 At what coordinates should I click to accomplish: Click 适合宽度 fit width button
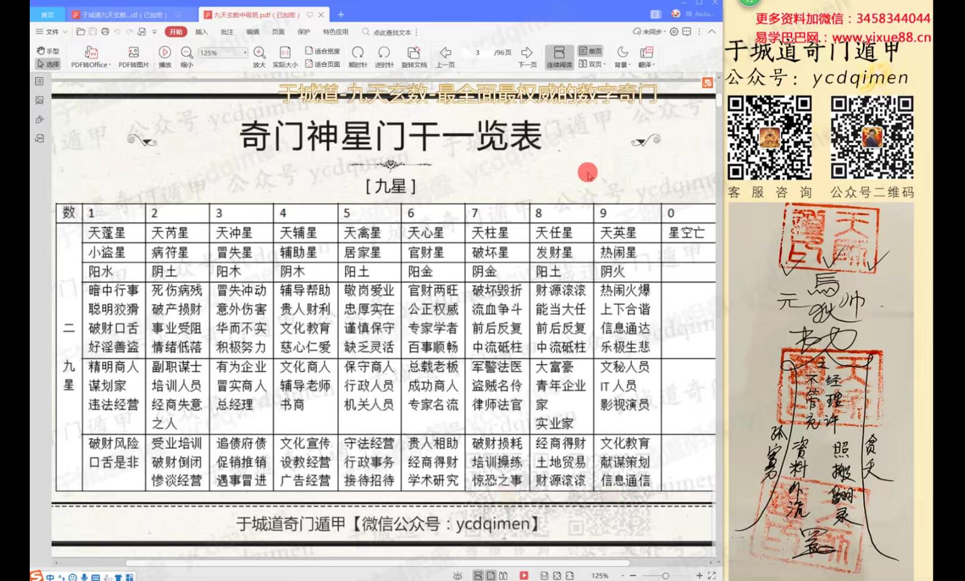[322, 51]
